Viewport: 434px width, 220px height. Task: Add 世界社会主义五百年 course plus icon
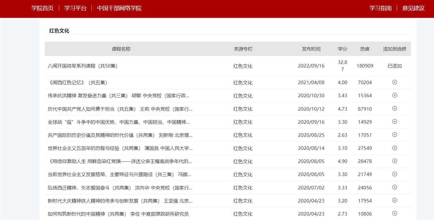click(x=395, y=148)
